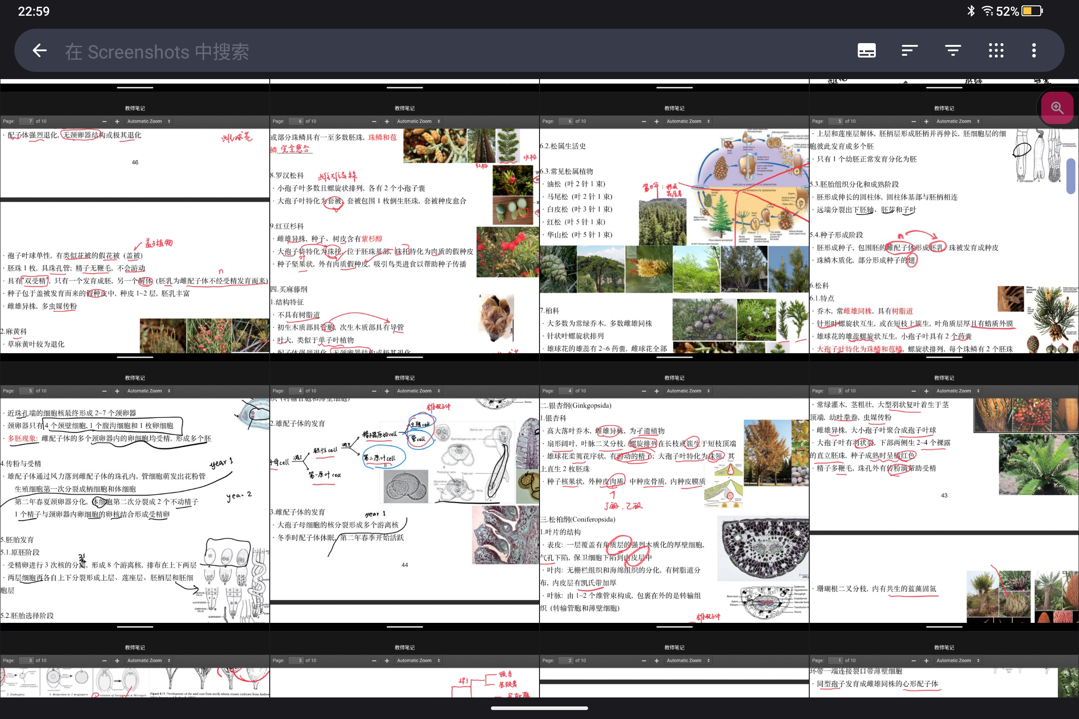Open screenshot showing 银杏纲 Ginkgopsida notes
The height and width of the screenshot is (719, 1079).
(x=674, y=488)
